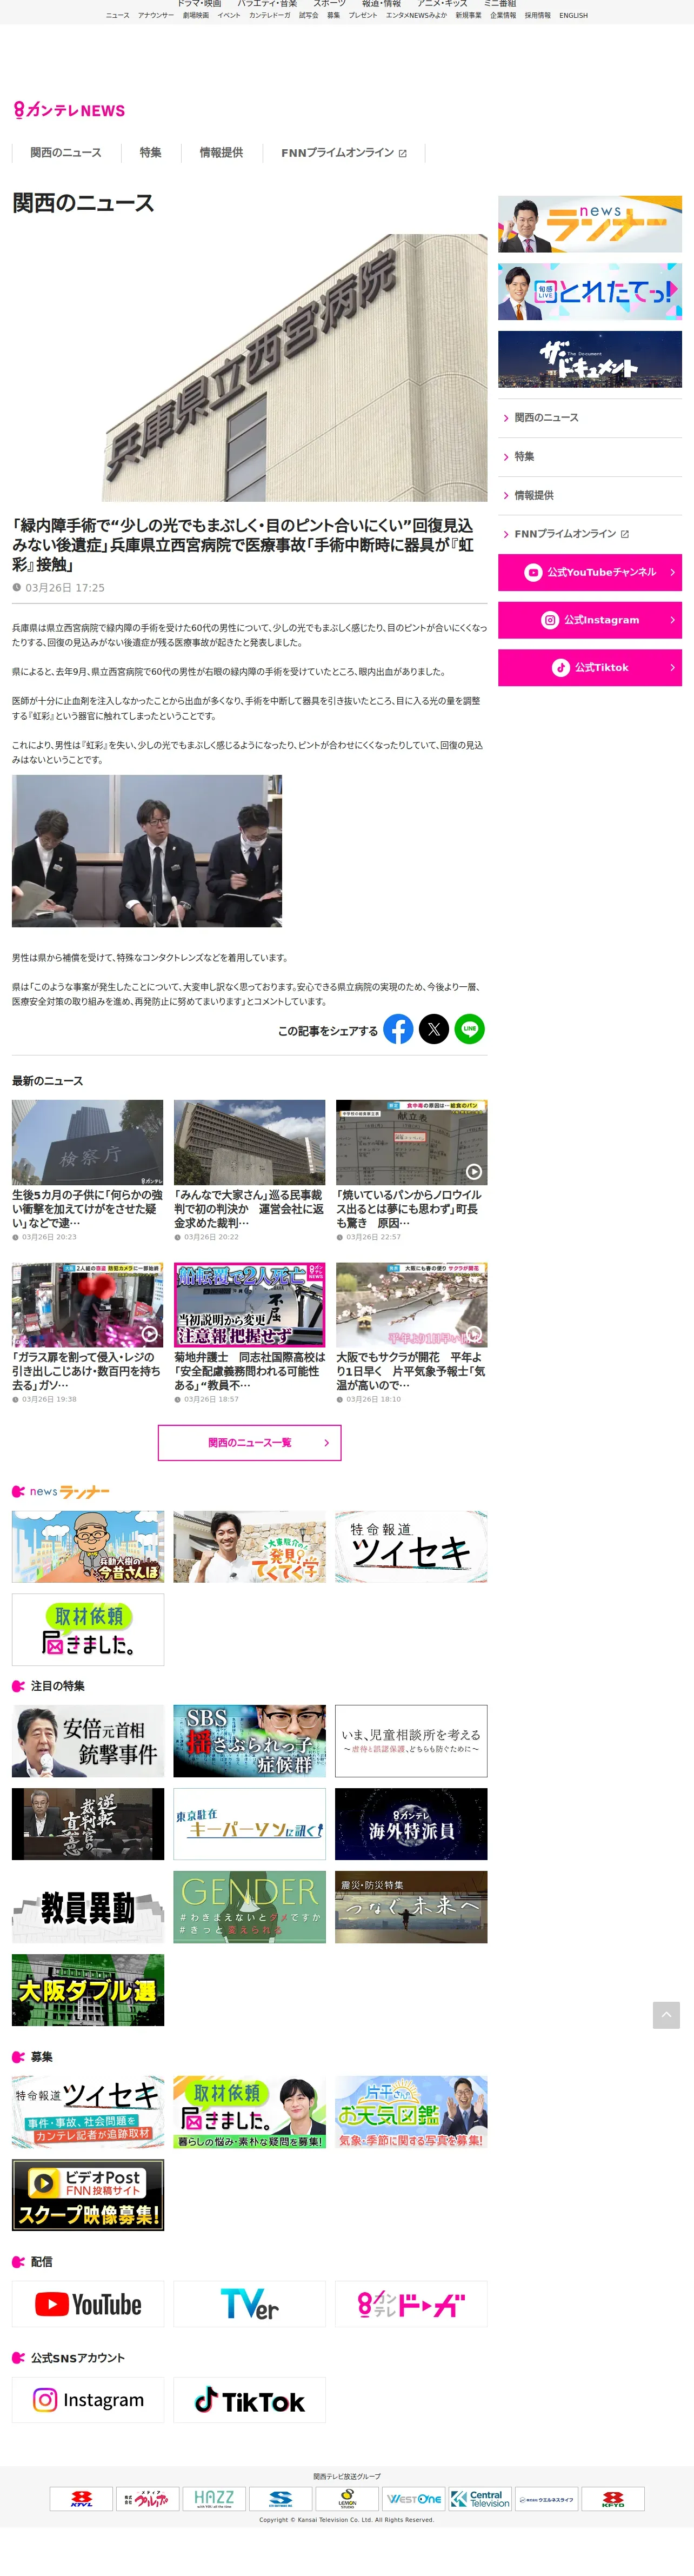Viewport: 694px width, 2576px height.
Task: Open the TVer distribution banner
Action: 250,2304
